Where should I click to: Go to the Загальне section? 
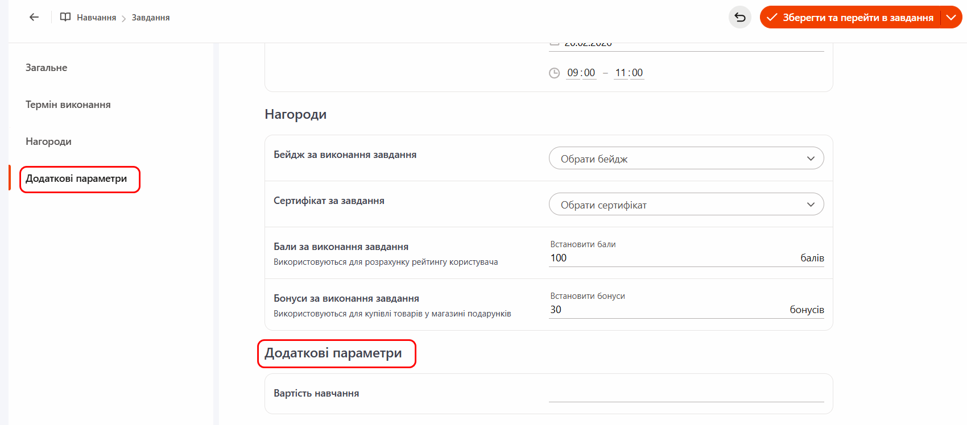46,68
